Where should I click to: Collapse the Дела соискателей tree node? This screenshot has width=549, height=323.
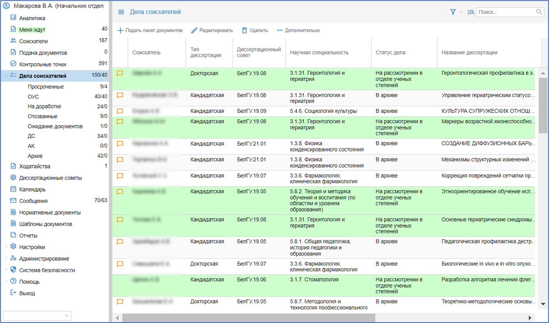[x=6, y=76]
